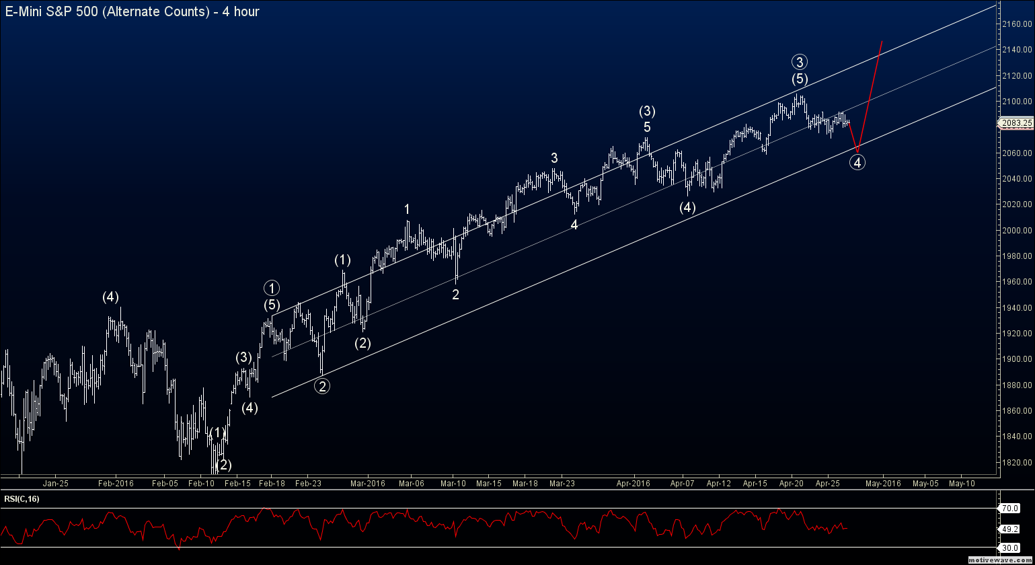Click the circled ④ downside target label
This screenshot has height=565, width=1035.
857,162
